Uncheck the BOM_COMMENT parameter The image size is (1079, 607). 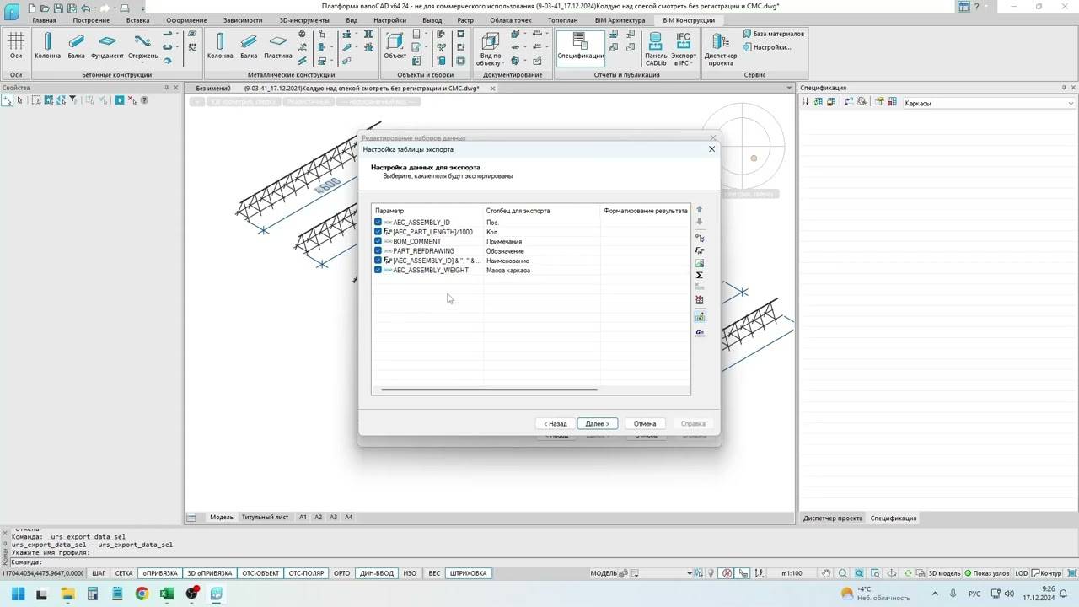tap(378, 241)
